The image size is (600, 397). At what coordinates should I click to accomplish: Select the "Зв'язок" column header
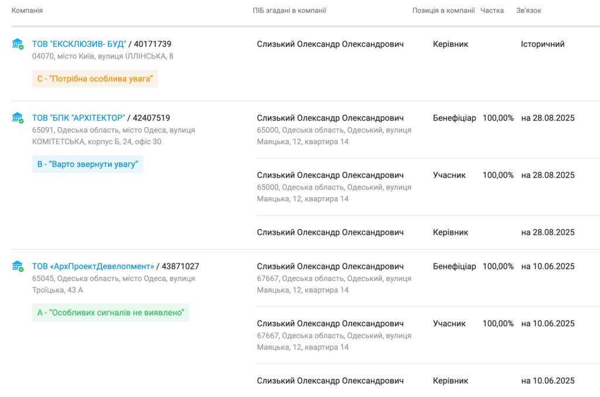[x=529, y=11]
